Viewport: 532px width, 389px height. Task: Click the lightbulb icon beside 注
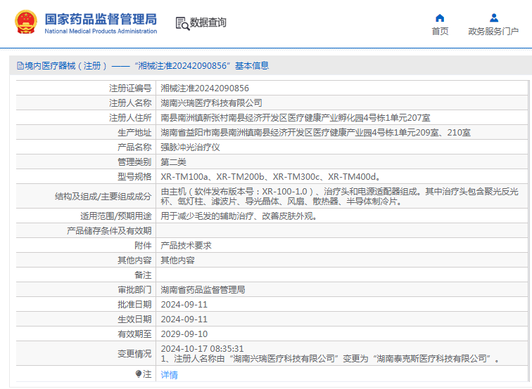139,374
